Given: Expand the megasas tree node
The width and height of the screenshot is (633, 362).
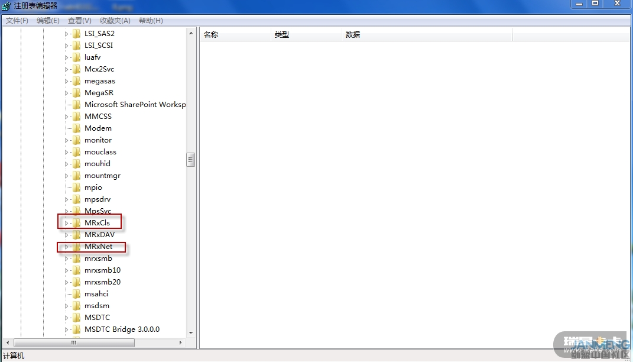Looking at the screenshot, I should pos(67,81).
